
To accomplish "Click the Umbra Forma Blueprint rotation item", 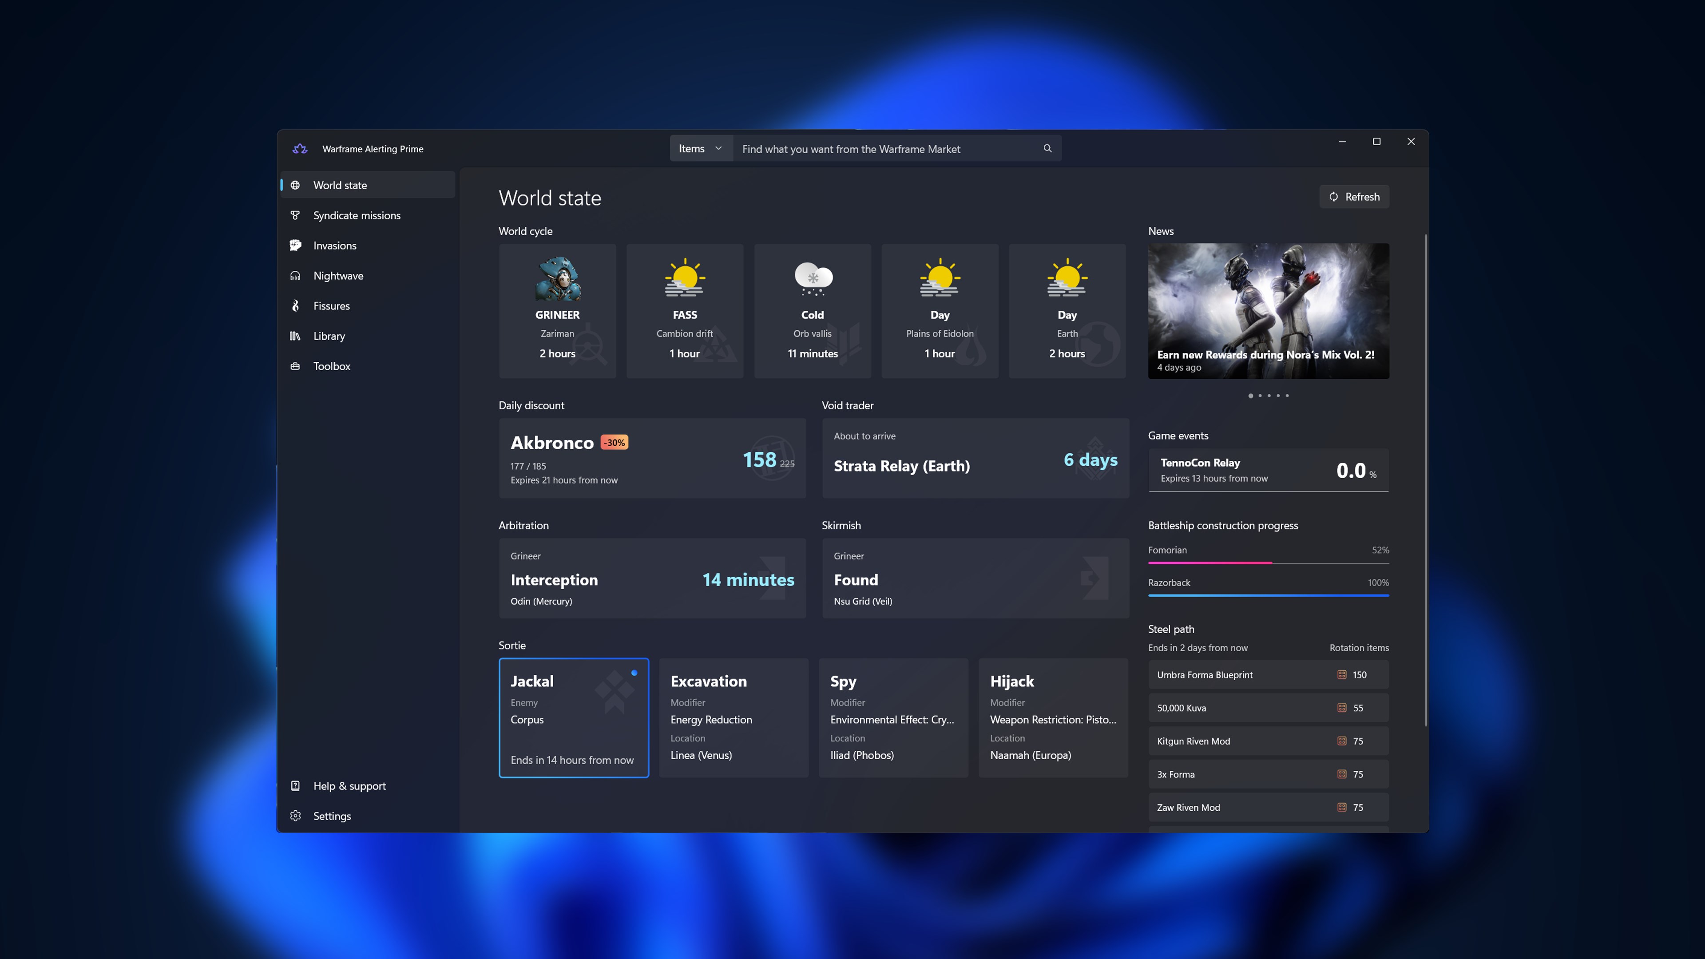I will click(1268, 674).
